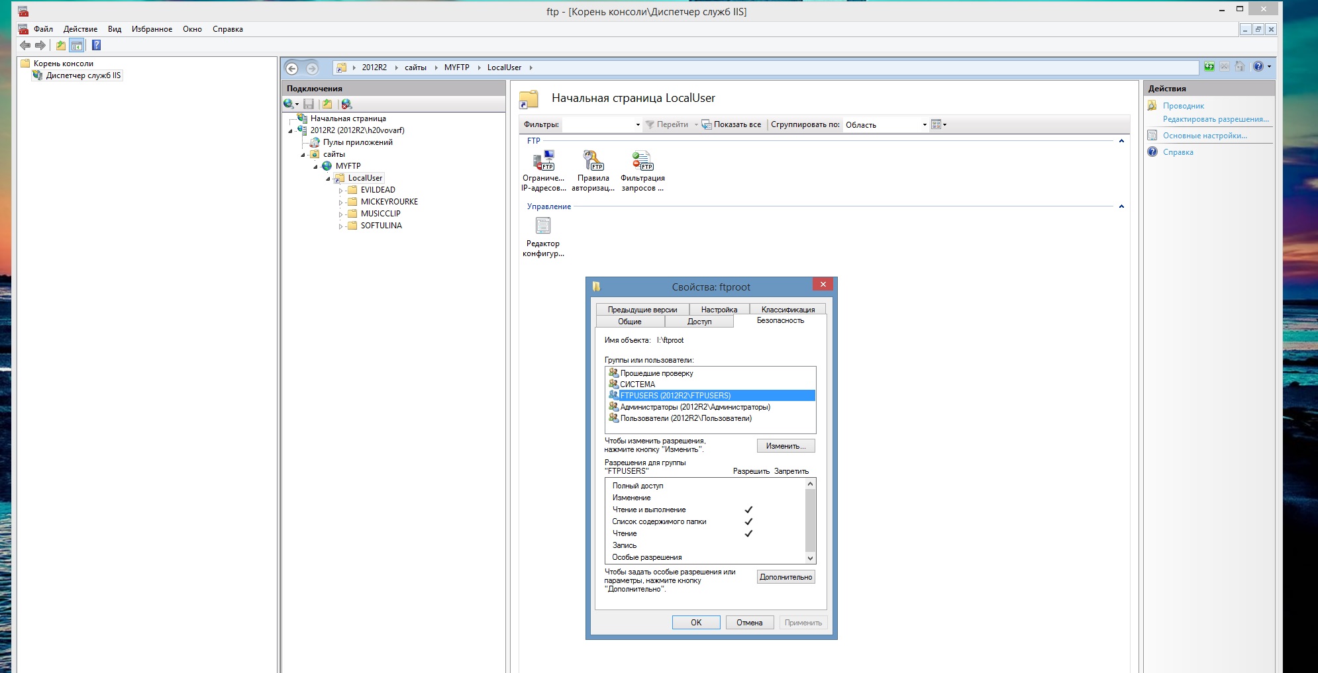Click the Дополнительно button
This screenshot has width=1318, height=673.
tap(786, 577)
